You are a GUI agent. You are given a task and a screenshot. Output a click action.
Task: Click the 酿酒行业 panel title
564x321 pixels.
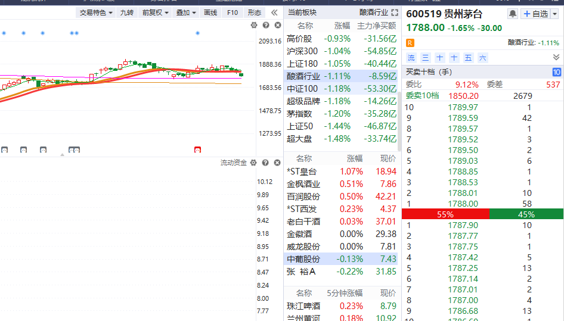(374, 13)
